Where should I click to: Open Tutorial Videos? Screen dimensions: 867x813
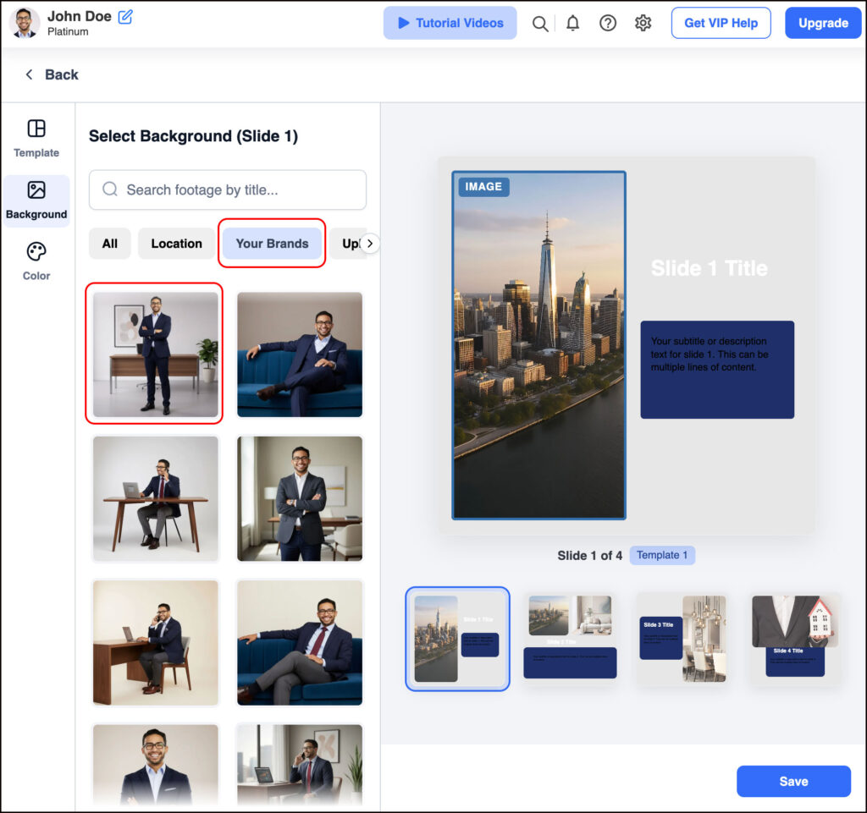tap(450, 23)
